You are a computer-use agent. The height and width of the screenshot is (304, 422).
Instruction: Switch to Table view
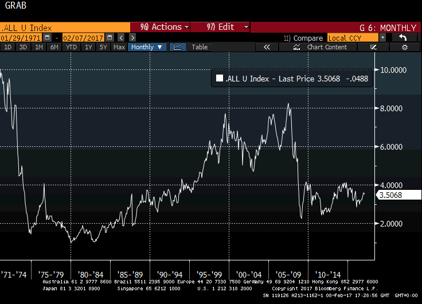pyautogui.click(x=200, y=47)
